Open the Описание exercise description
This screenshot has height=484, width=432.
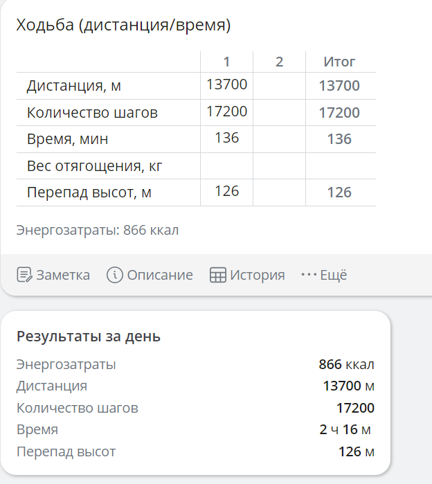(x=150, y=275)
